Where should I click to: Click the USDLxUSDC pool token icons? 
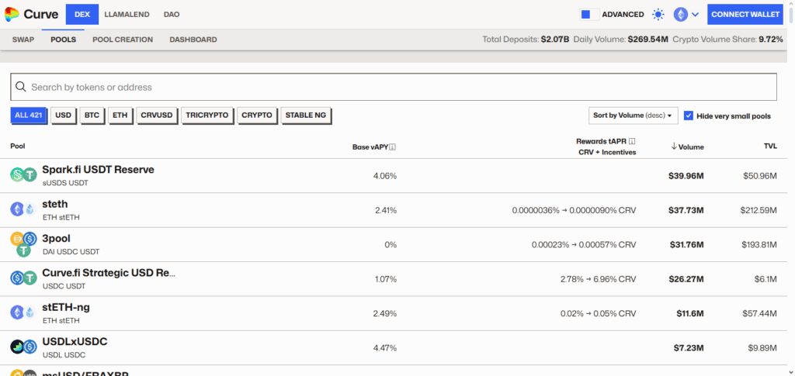[x=24, y=347]
